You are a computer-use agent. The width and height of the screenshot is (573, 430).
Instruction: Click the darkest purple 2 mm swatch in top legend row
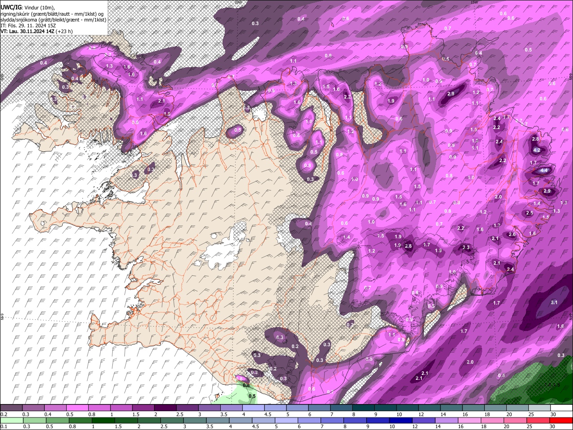[165, 408]
